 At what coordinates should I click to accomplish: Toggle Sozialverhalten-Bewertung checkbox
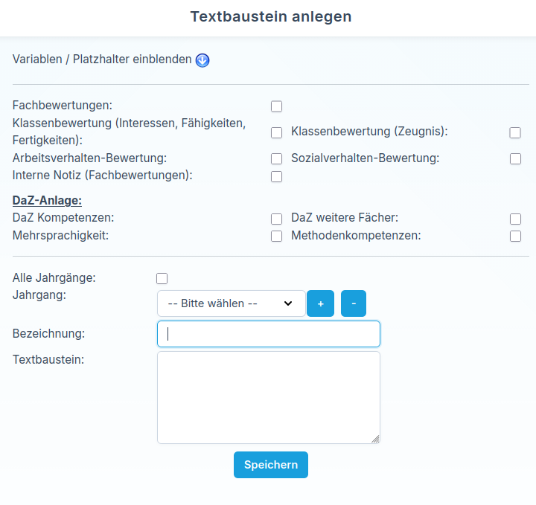tap(515, 158)
